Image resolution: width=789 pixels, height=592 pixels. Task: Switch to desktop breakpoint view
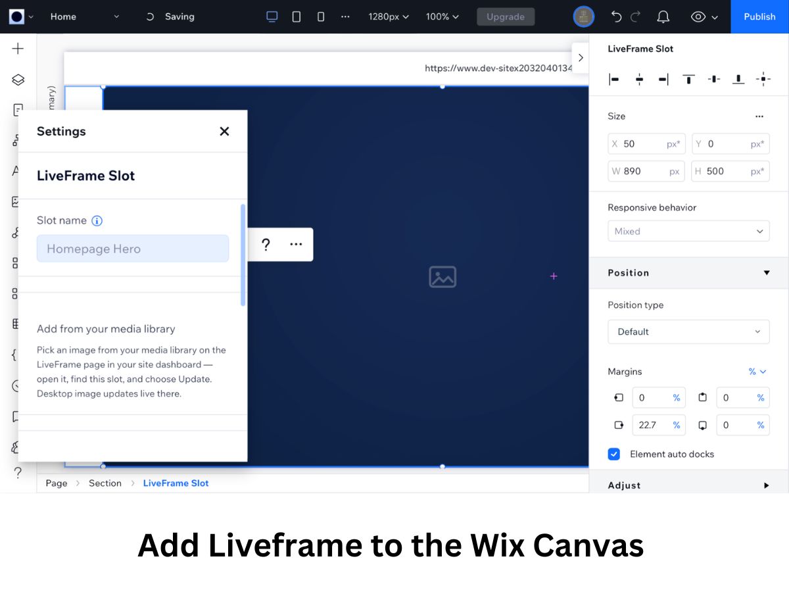pyautogui.click(x=272, y=16)
